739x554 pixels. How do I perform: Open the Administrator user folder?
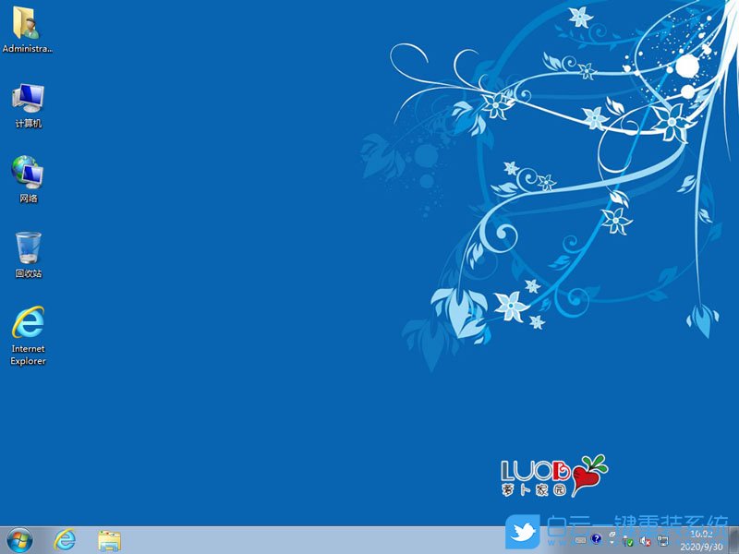coord(27,28)
